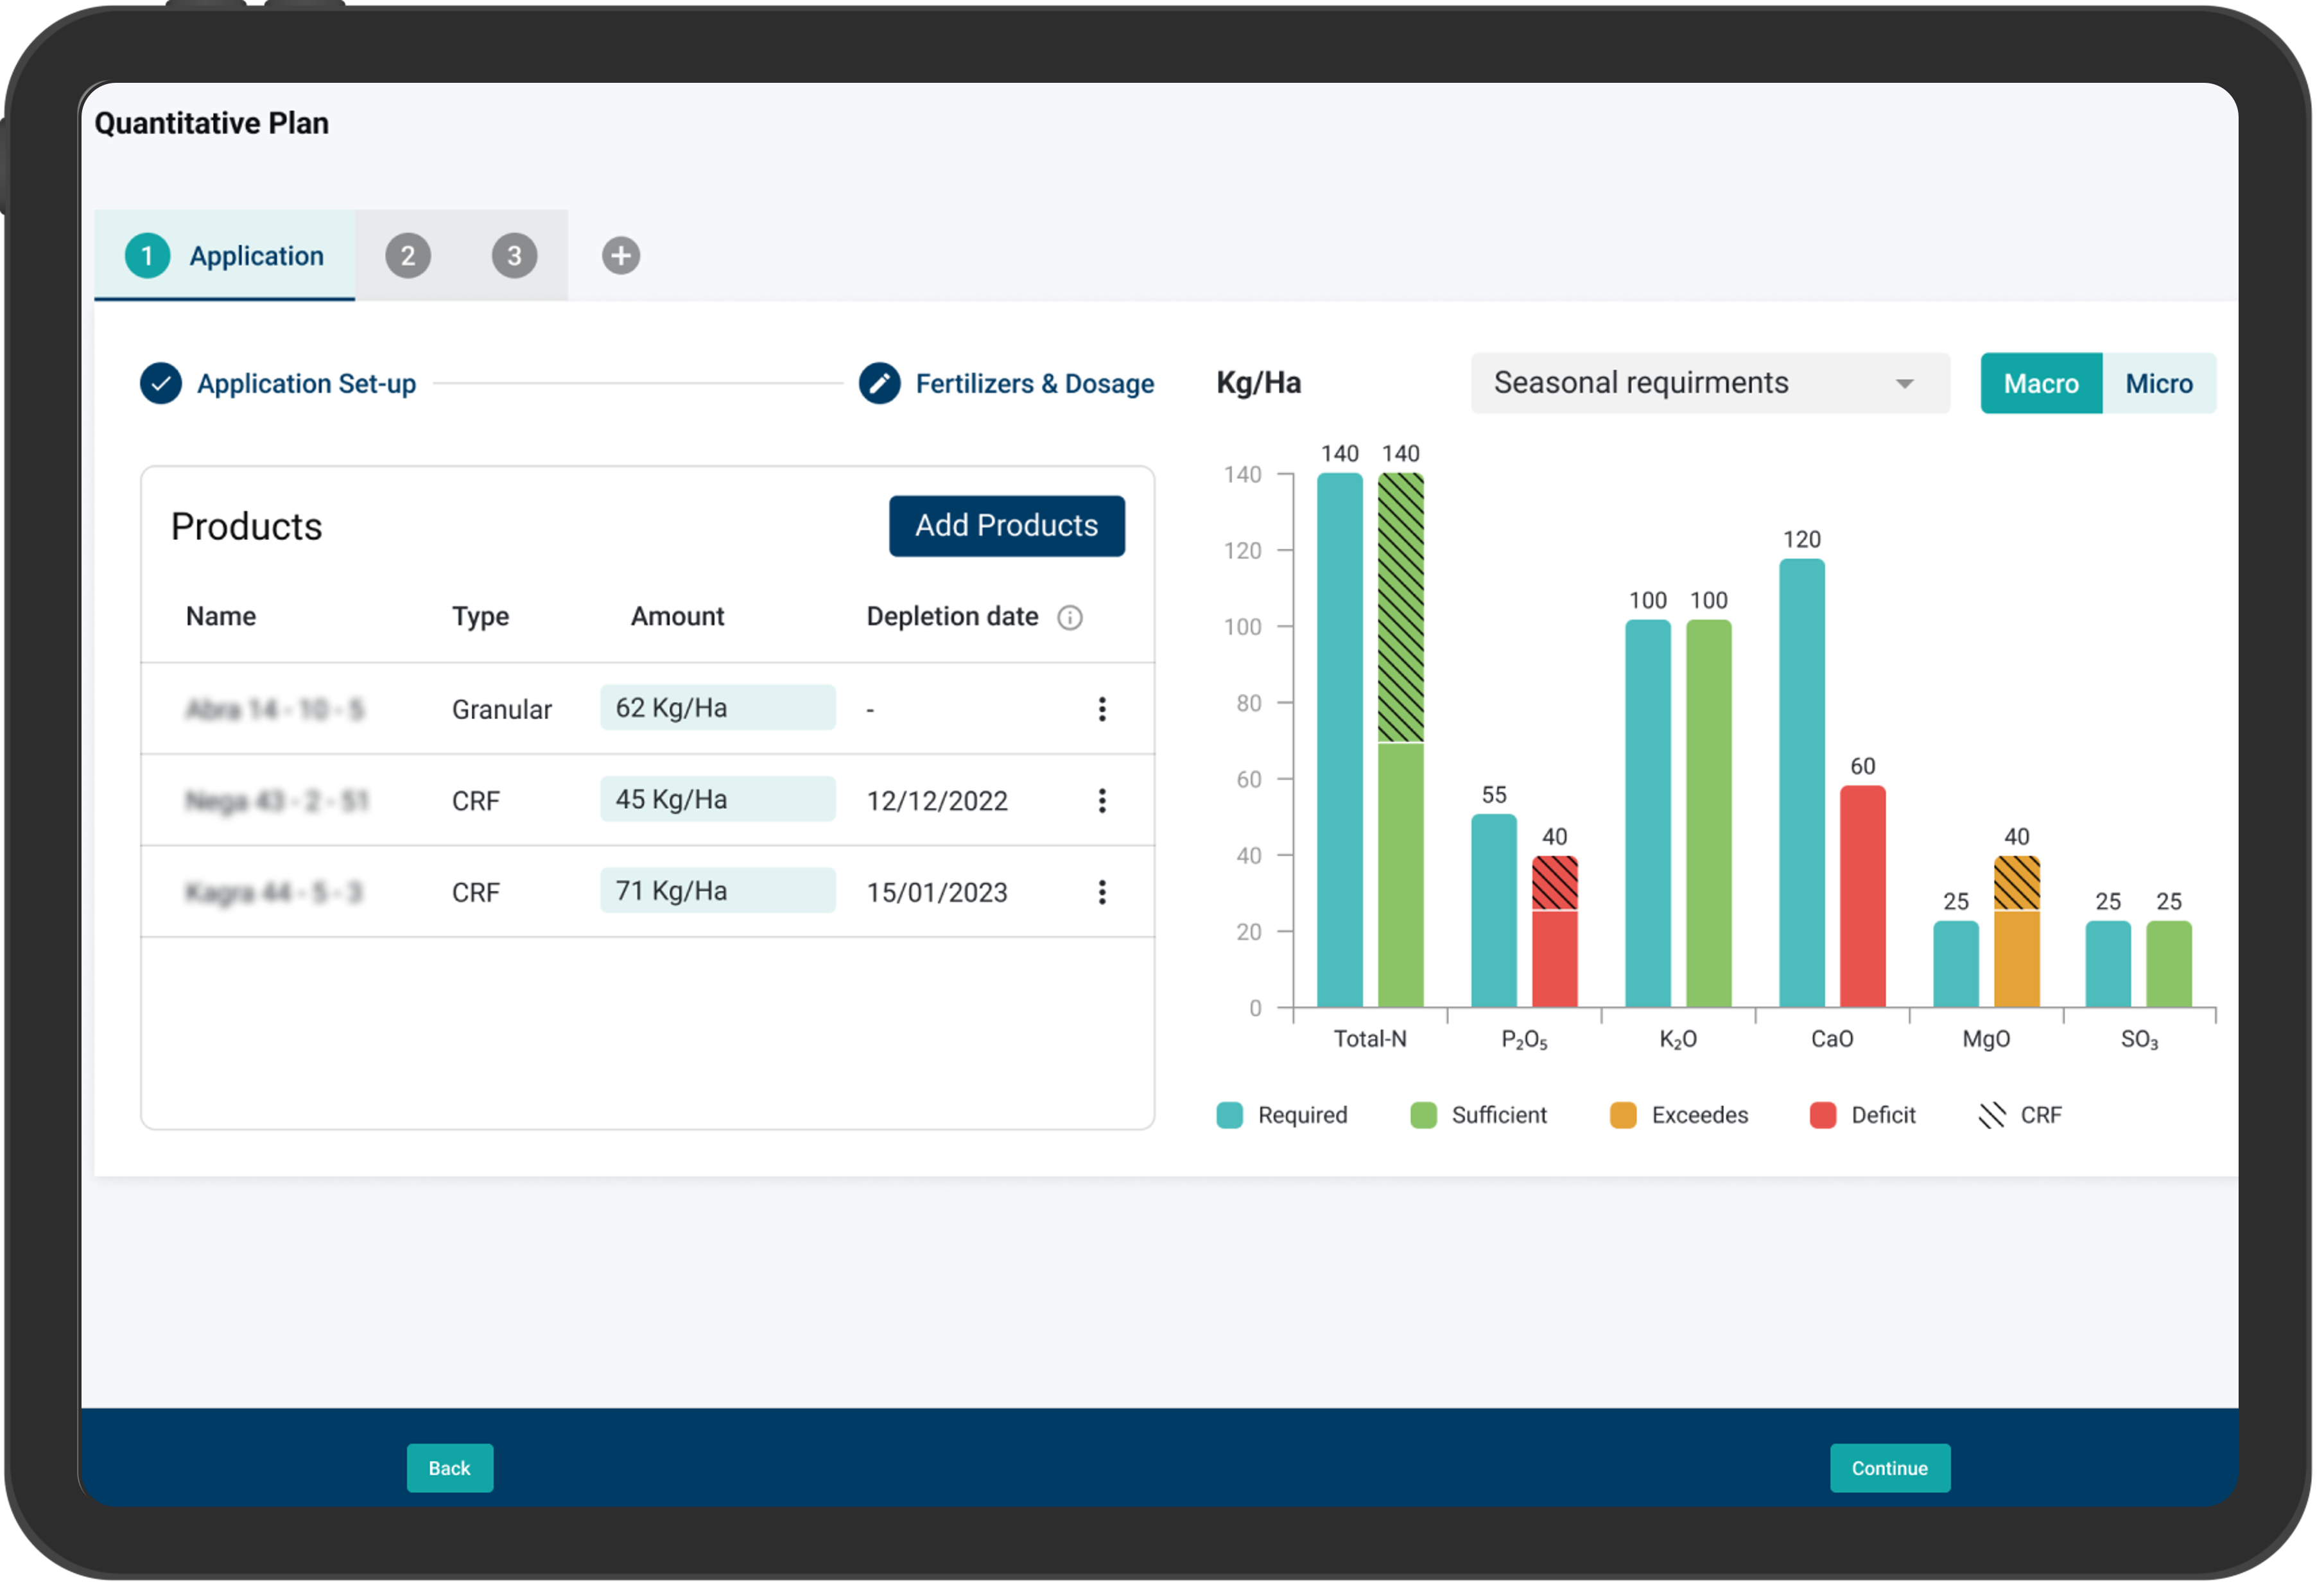The image size is (2324, 1589).
Task: Switch chart view to Macro nutrients
Action: tap(2040, 383)
